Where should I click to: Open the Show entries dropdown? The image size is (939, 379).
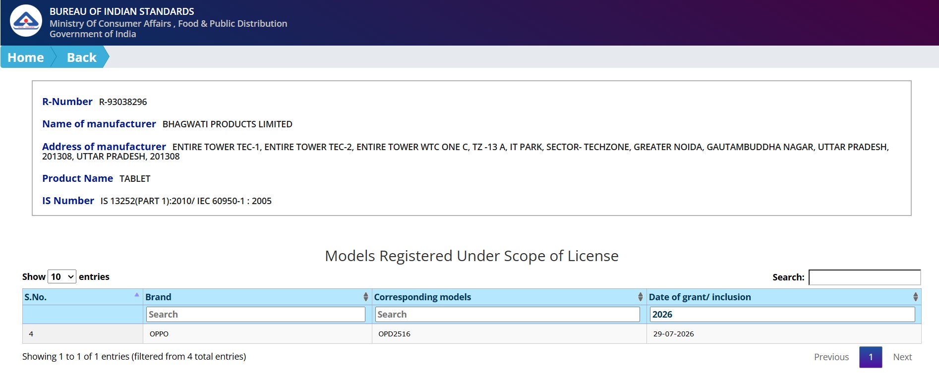[62, 276]
